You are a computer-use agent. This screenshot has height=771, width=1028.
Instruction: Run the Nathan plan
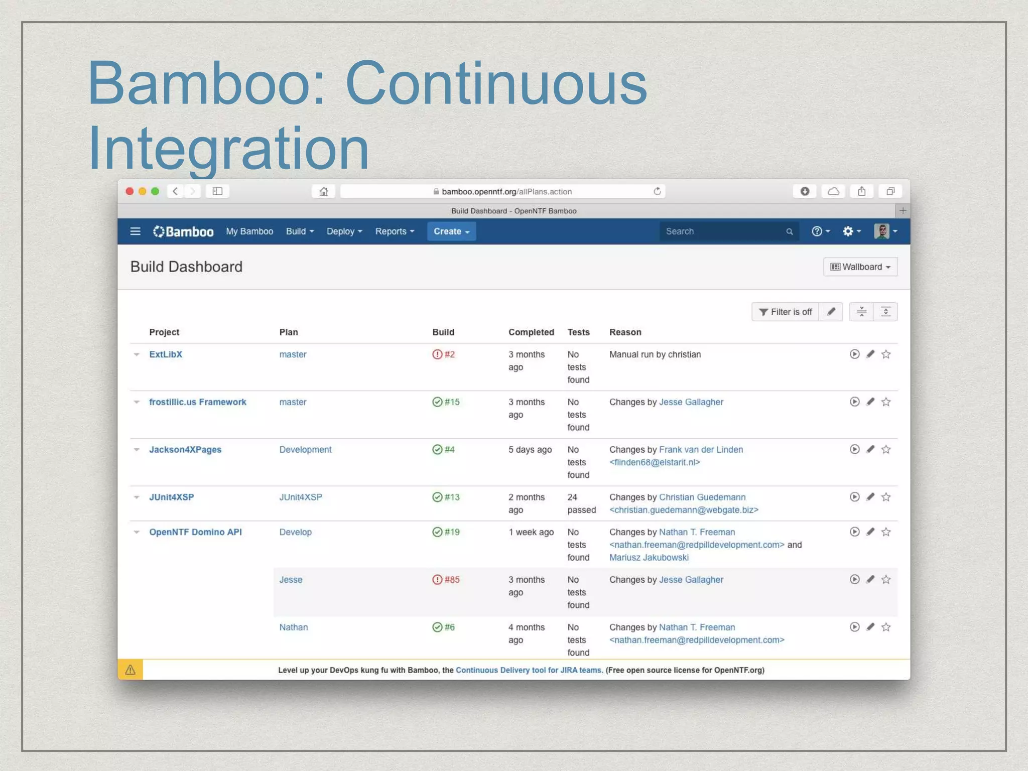tap(854, 627)
